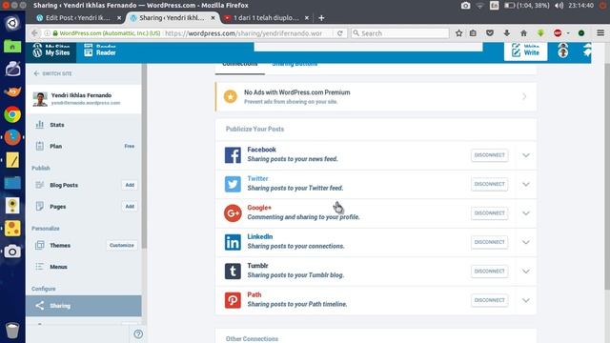This screenshot has height=343, width=610.
Task: Open the Trash in the dock
Action: pos(12,331)
